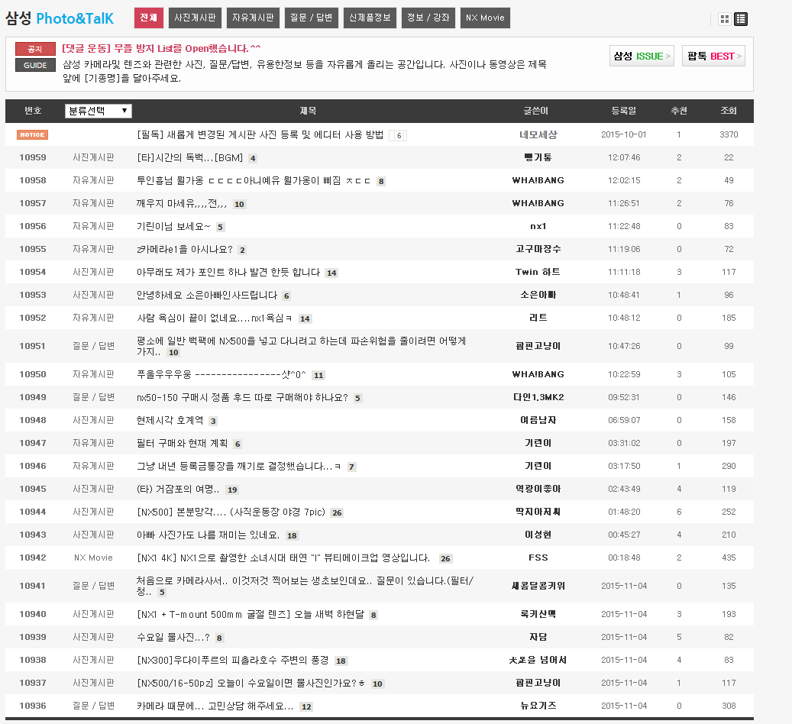Screen dimensions: 792x724
Task: Click the 삼성 Photo&TalK logo
Action: tap(60, 18)
